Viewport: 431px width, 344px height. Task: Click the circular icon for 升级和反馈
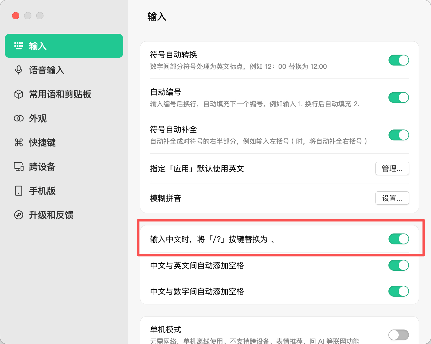(x=19, y=215)
